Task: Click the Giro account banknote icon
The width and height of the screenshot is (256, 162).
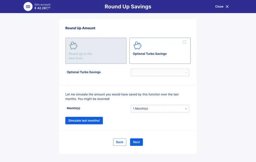Action: (28, 7)
